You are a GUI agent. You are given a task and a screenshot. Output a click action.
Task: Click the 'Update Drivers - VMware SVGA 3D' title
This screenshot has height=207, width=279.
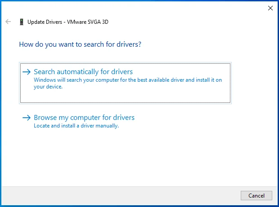(x=68, y=22)
